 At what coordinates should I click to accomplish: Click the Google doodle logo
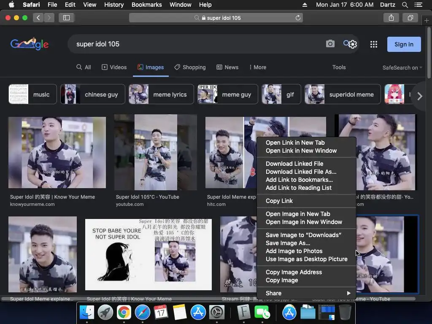pyautogui.click(x=30, y=44)
